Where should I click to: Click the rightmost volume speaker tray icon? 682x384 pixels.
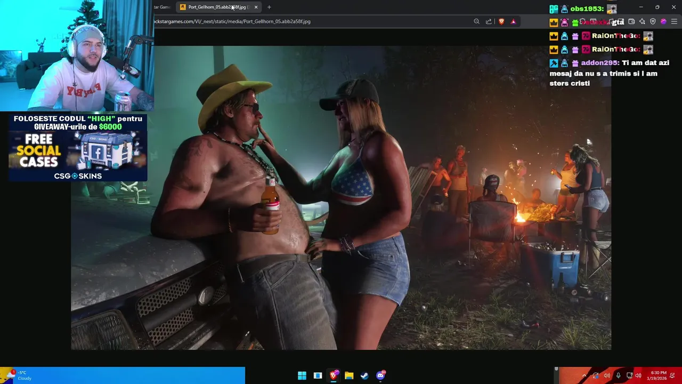pos(638,375)
